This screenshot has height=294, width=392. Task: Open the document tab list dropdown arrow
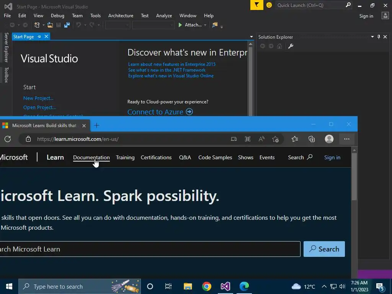(x=251, y=37)
